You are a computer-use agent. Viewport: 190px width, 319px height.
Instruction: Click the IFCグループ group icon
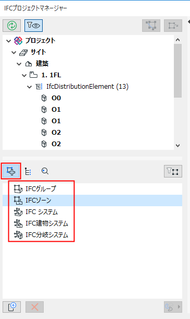coord(18,189)
